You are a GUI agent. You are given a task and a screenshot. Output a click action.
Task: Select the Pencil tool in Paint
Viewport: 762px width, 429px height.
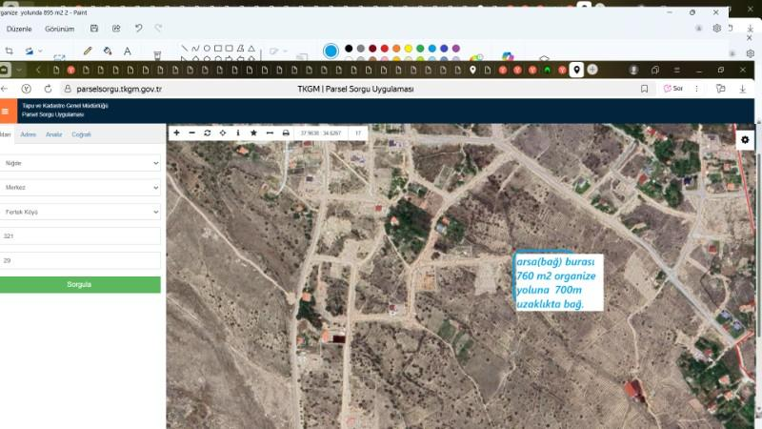click(88, 51)
